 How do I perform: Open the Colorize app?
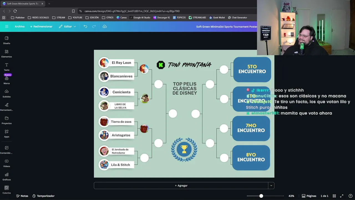point(7,190)
